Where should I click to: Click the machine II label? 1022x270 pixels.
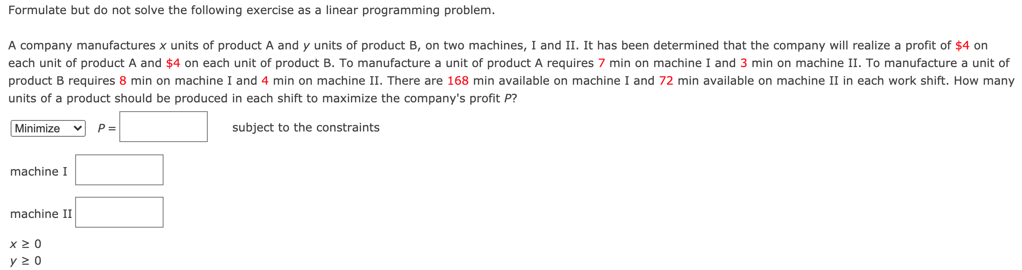41,214
